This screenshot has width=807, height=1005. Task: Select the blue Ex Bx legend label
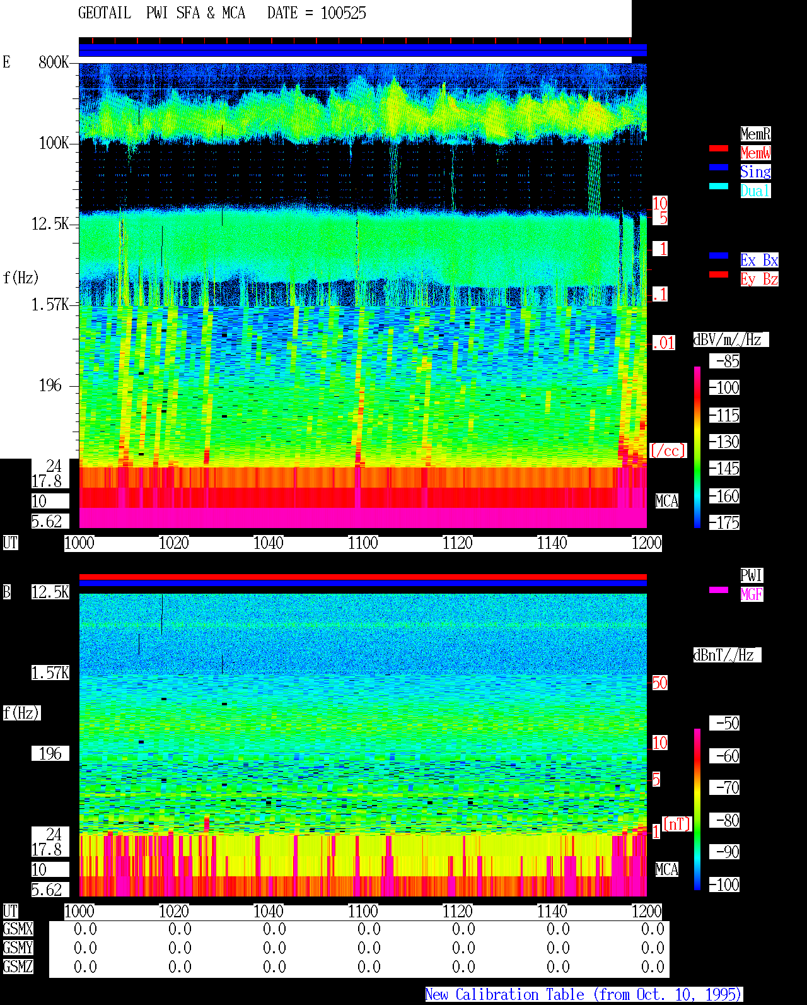point(759,260)
